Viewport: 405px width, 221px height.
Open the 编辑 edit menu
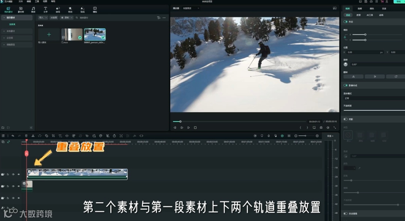[28, 1]
